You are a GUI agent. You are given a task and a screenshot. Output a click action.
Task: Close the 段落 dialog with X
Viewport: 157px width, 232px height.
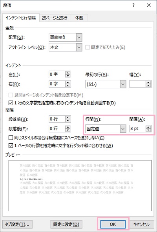149,5
